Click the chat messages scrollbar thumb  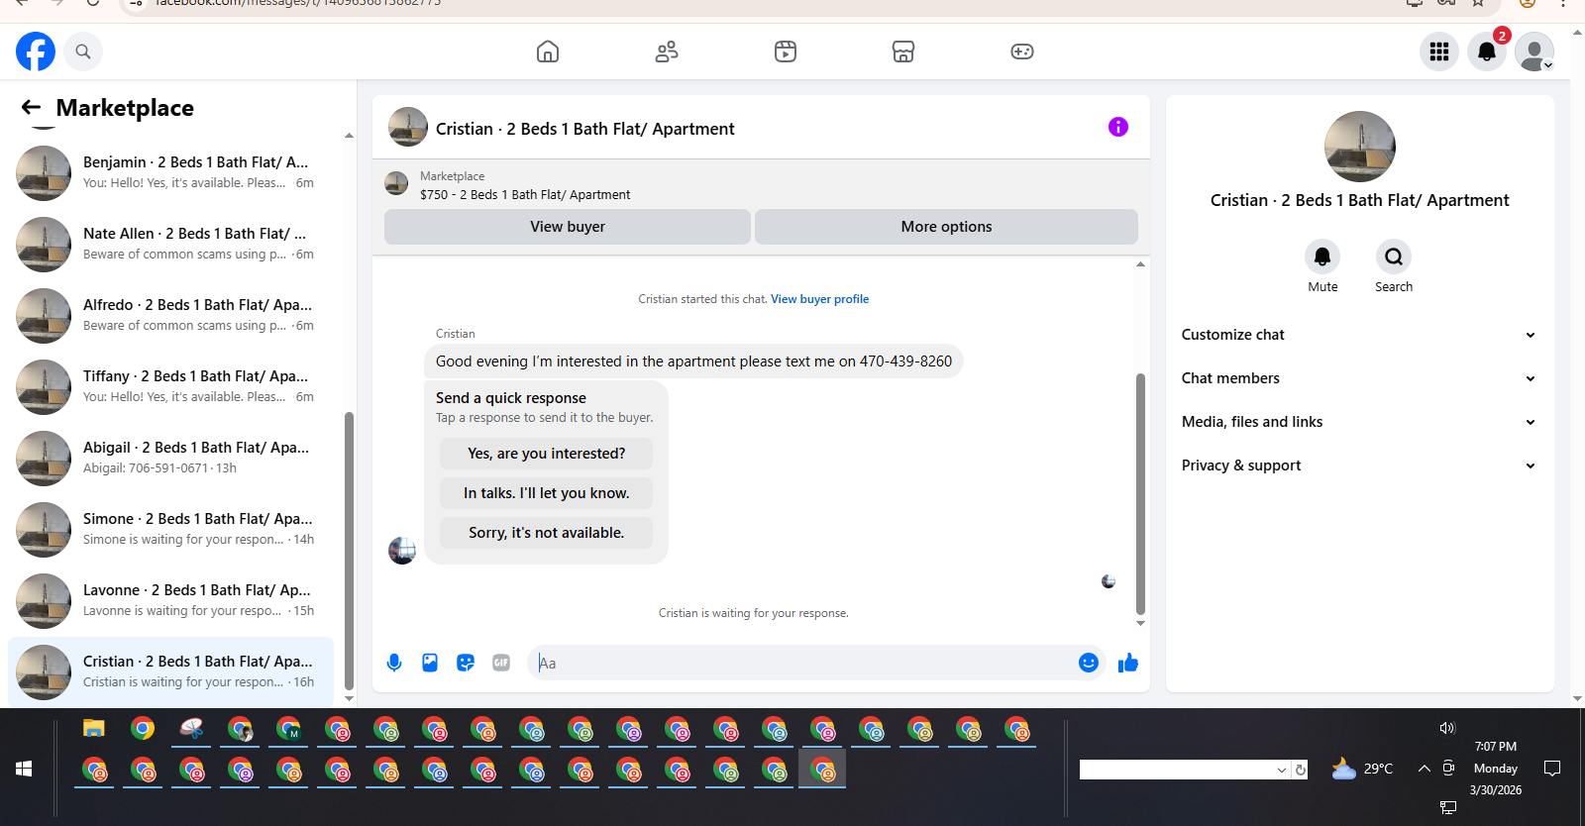tap(1140, 493)
